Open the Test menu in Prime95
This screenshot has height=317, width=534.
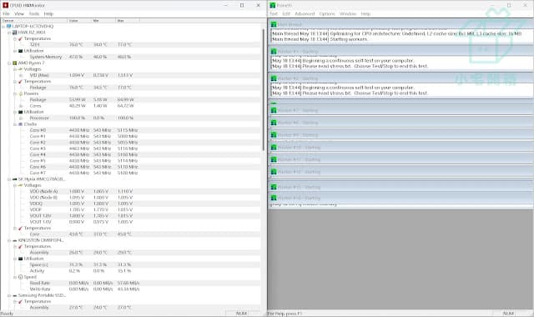coord(274,14)
